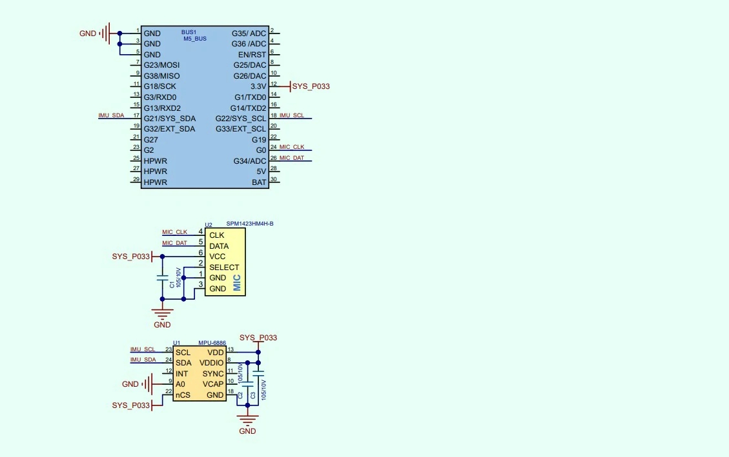Click the ground symbol at the A0 pin
The height and width of the screenshot is (457, 729).
click(148, 384)
